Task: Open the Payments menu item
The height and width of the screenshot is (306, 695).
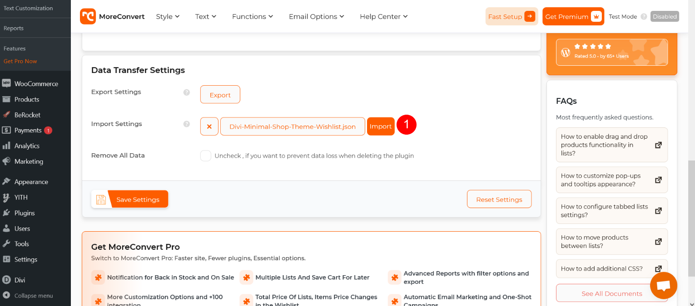Action: 35,130
